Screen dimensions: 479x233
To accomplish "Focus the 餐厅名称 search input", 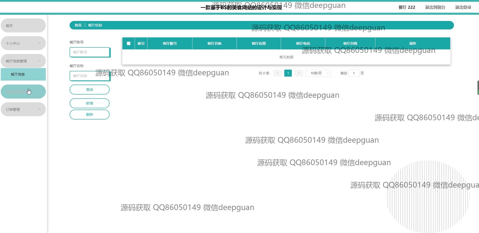I will coord(90,76).
